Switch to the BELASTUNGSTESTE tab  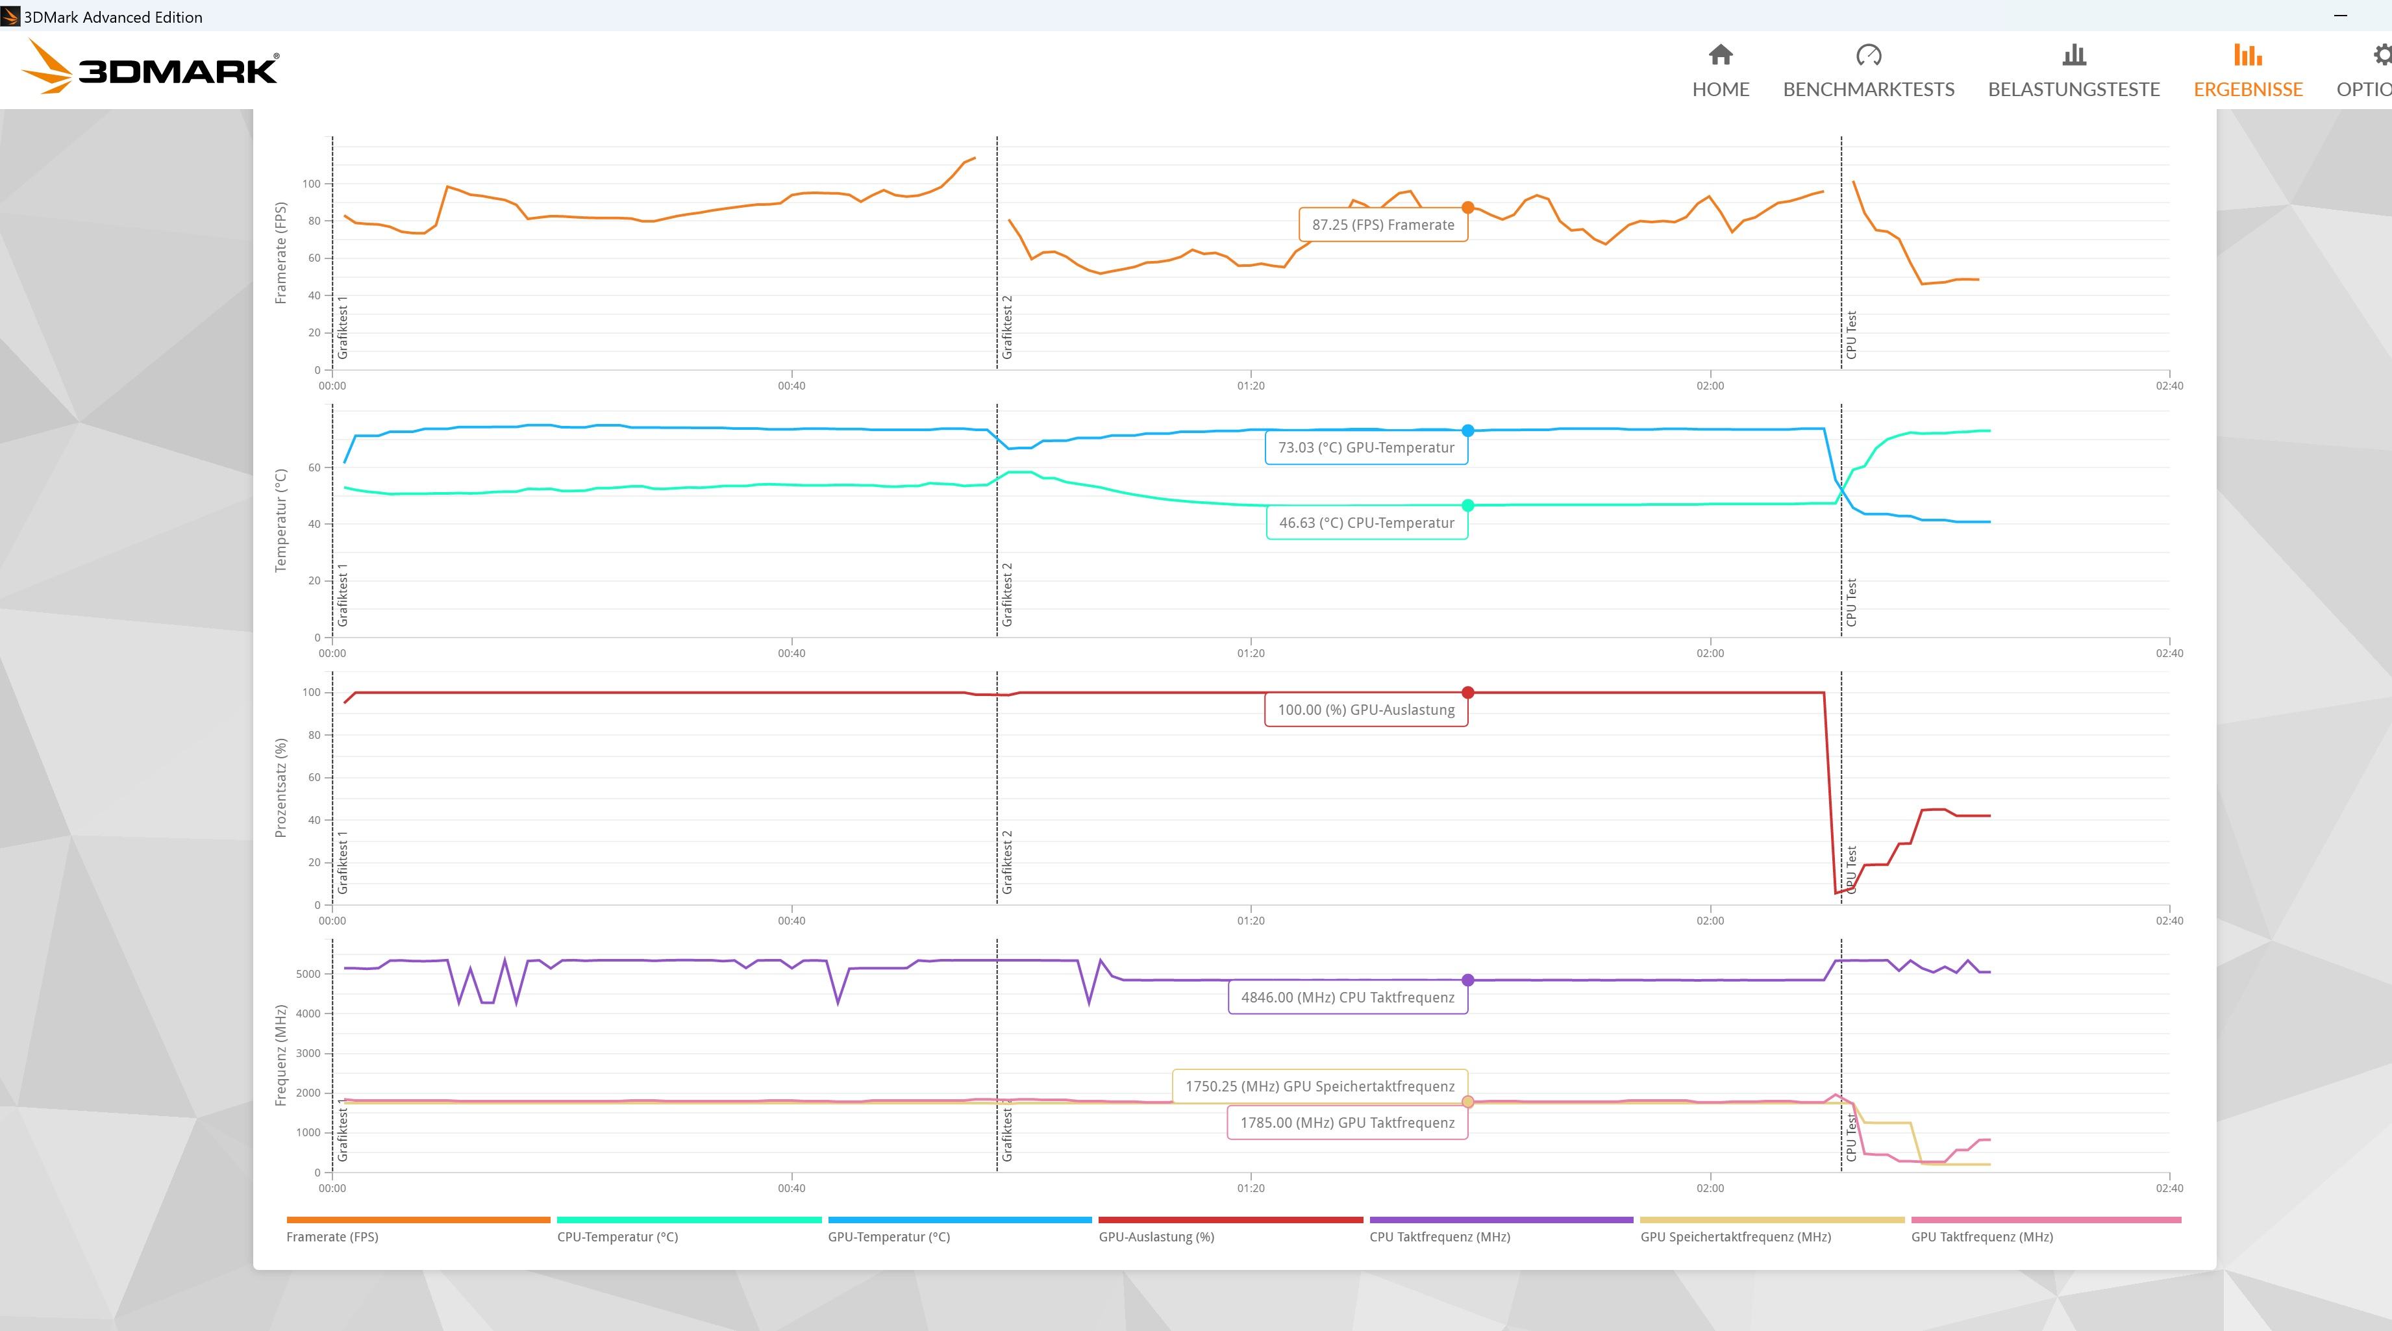(2073, 89)
